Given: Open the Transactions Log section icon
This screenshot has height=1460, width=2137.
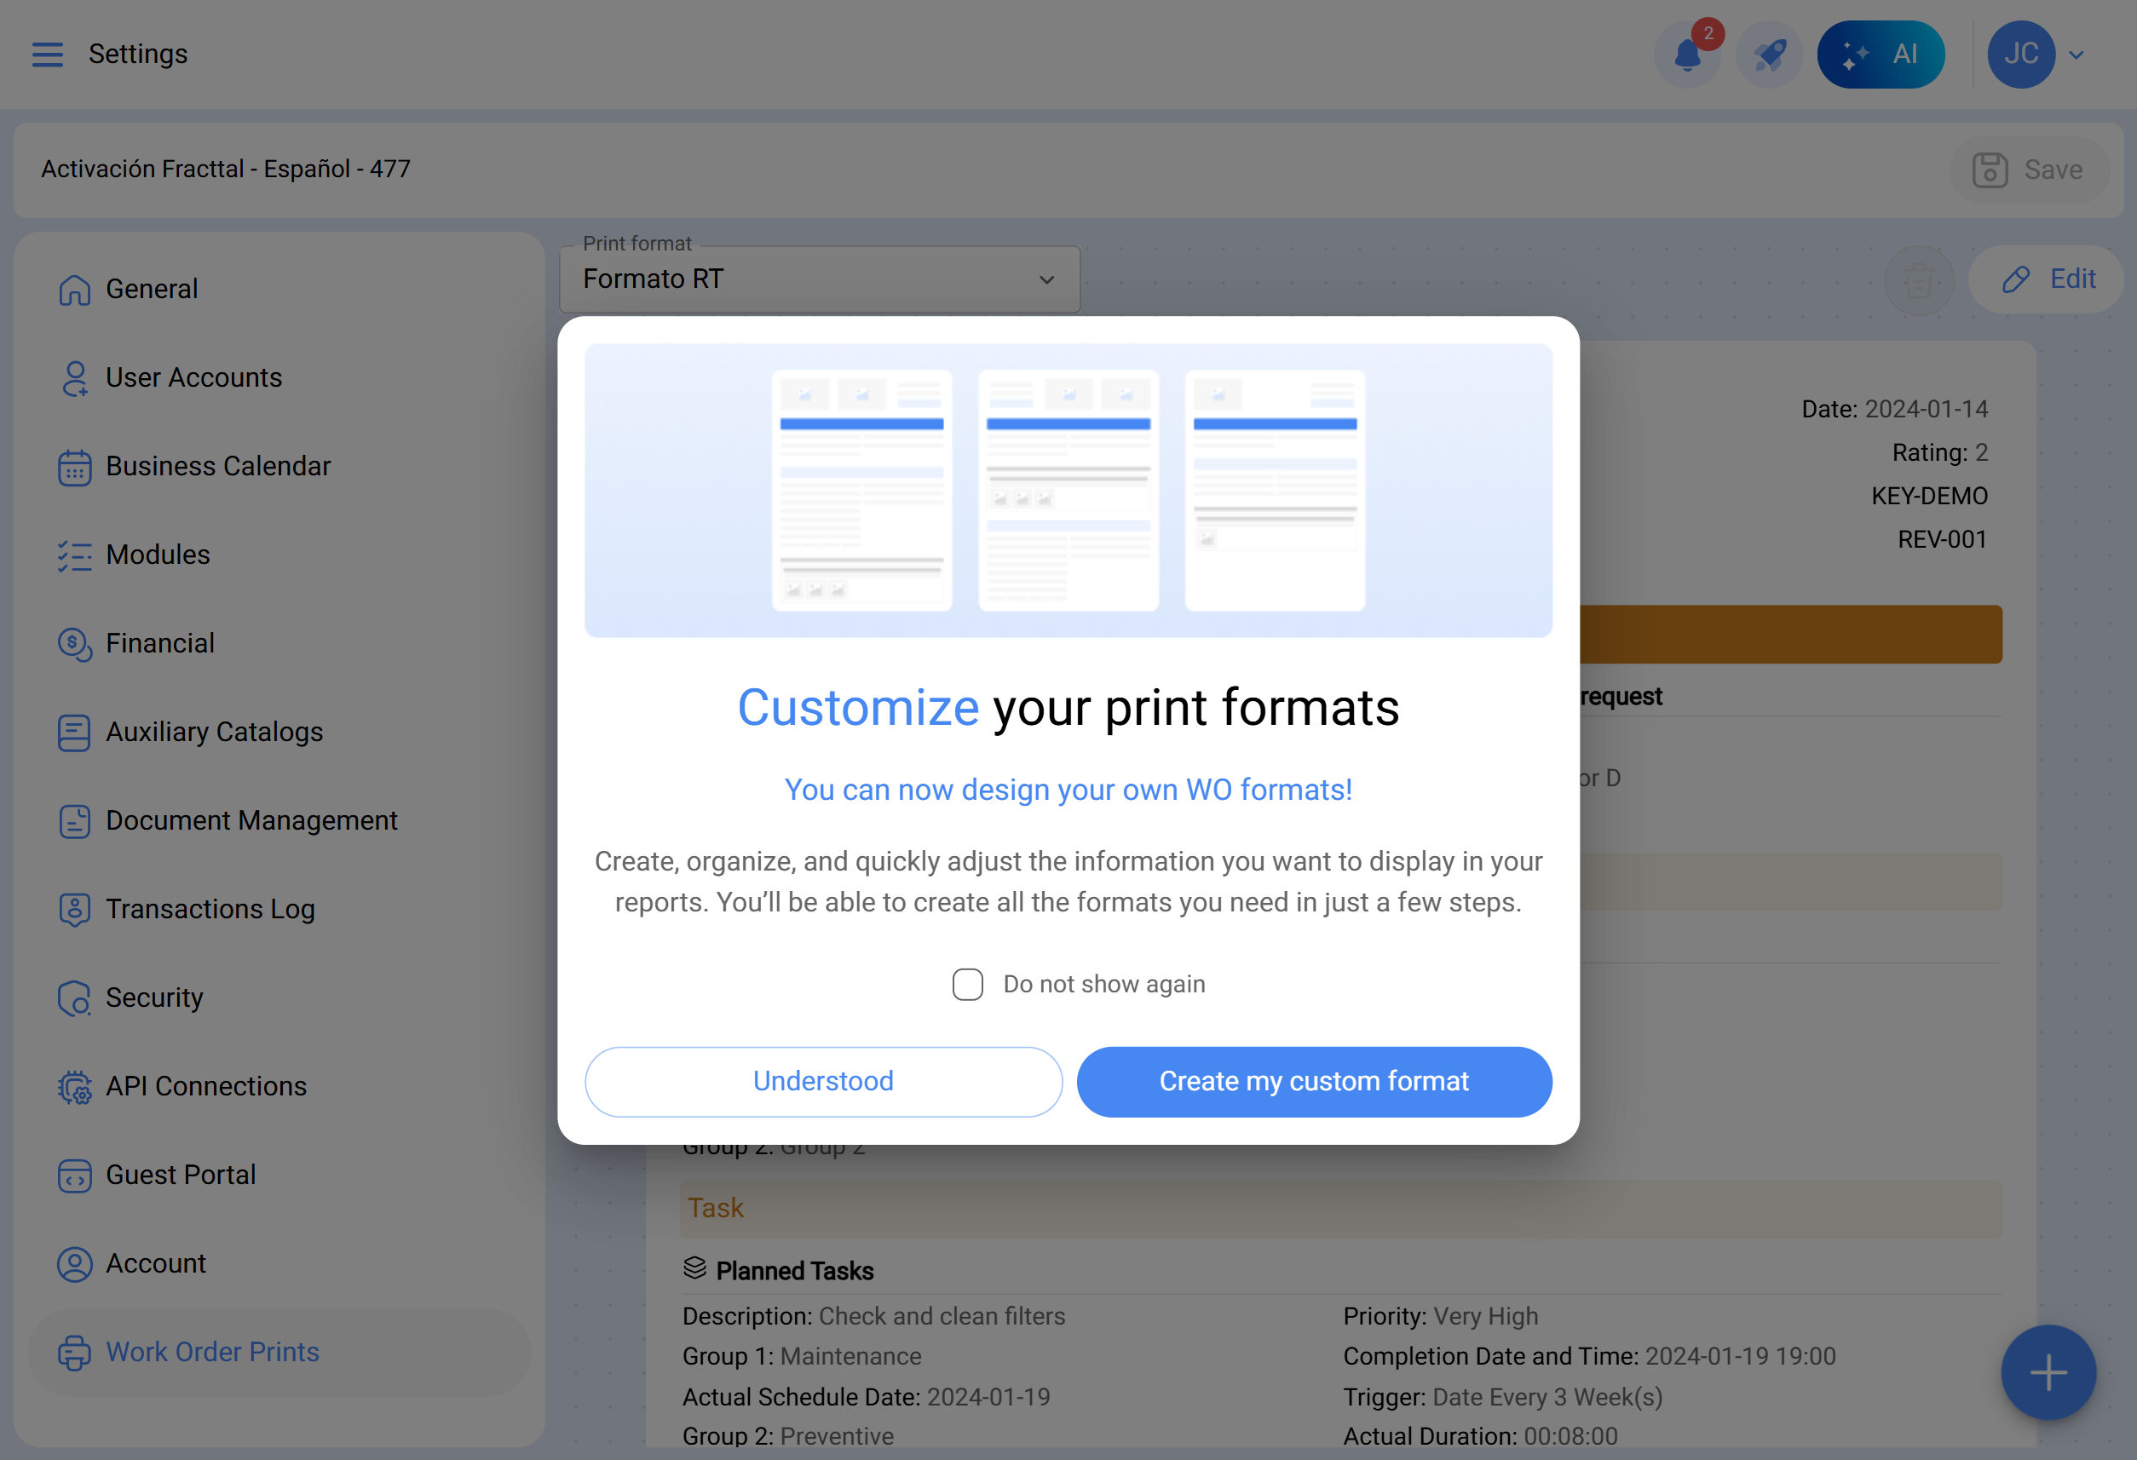Looking at the screenshot, I should click(73, 911).
